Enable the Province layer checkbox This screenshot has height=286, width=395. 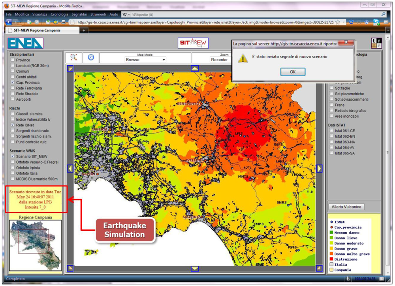(x=13, y=60)
